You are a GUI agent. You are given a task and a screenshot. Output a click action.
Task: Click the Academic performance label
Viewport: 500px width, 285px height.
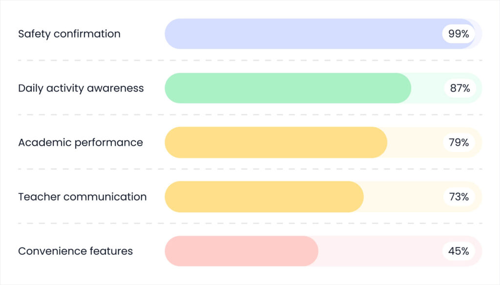coord(80,142)
